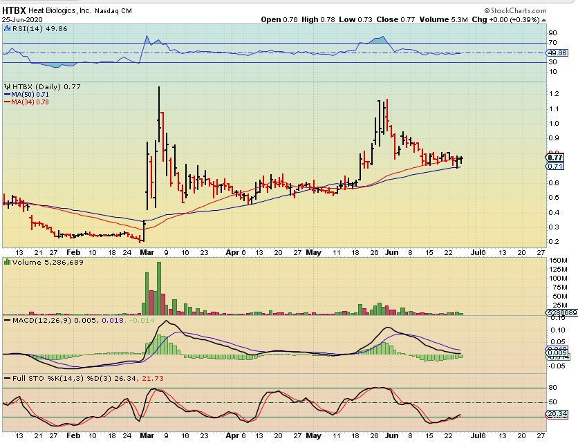Click the MACD value tag 0.005 on axis
The image size is (578, 443).
(x=557, y=353)
